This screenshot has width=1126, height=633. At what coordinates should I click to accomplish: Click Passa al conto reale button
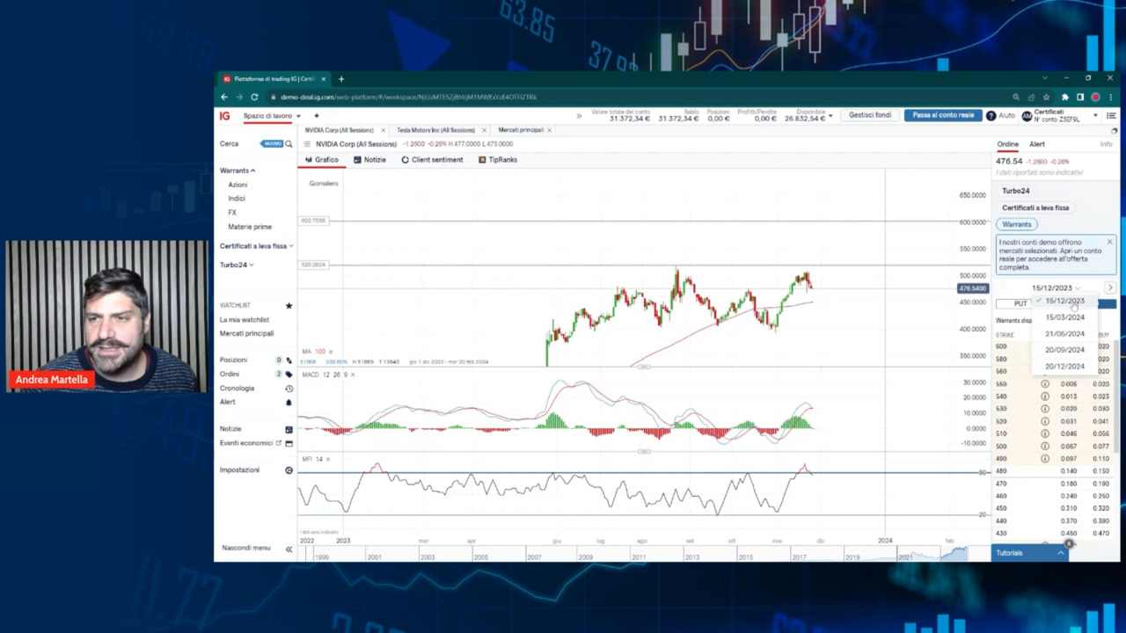[x=943, y=115]
